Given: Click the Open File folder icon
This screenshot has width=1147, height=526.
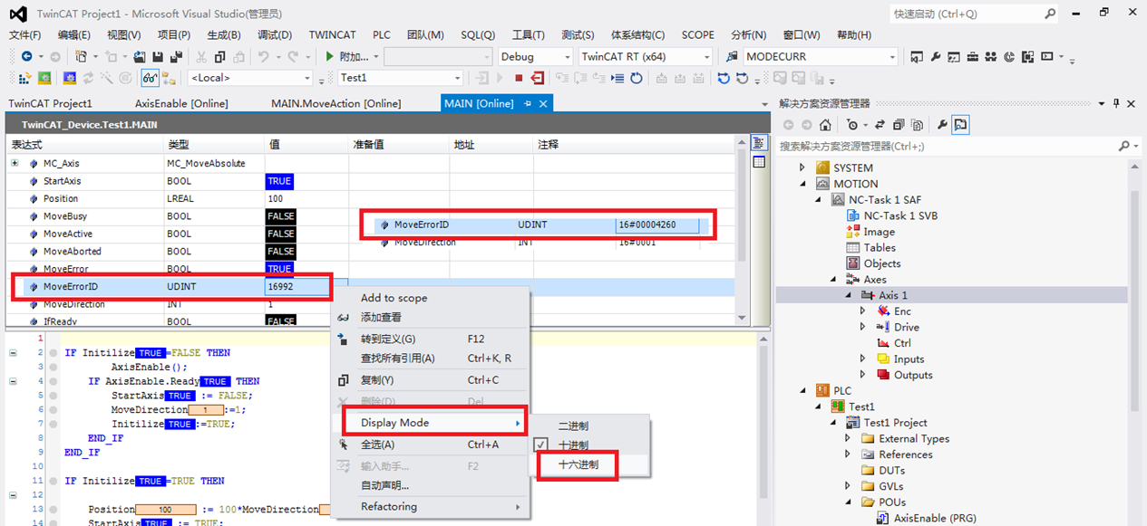Looking at the screenshot, I should coord(139,56).
